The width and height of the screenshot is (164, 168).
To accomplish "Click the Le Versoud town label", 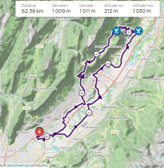I will pyautogui.click(x=92, y=127).
